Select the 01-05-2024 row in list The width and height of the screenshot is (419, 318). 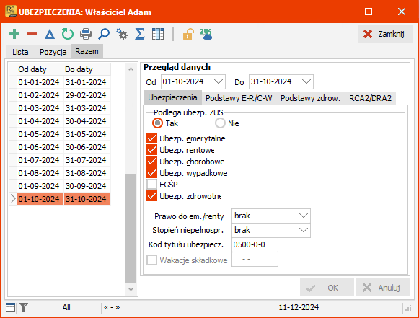pyautogui.click(x=62, y=134)
